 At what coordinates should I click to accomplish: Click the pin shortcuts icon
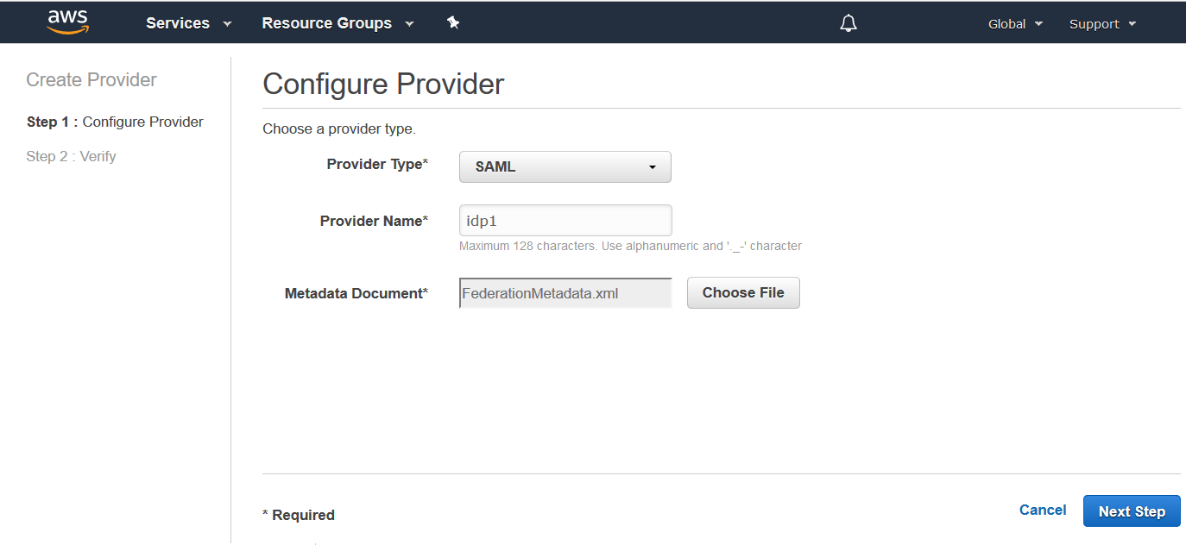[453, 23]
